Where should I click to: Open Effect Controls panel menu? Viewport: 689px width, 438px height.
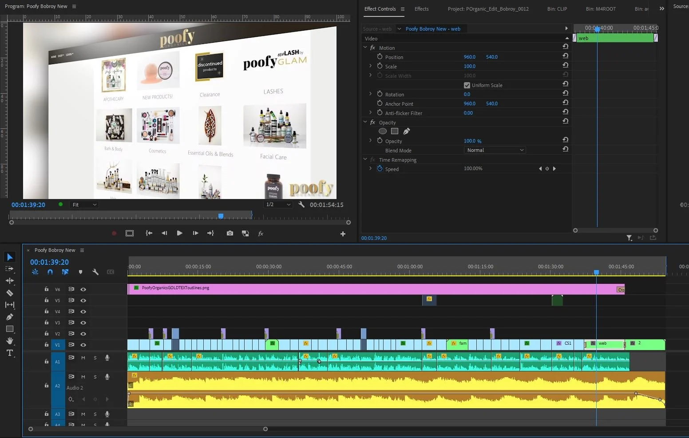coord(402,9)
